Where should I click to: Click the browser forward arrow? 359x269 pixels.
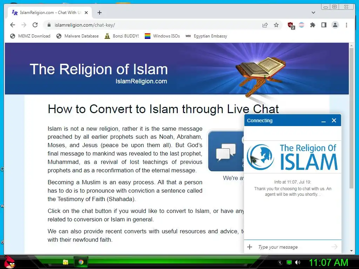pos(24,25)
